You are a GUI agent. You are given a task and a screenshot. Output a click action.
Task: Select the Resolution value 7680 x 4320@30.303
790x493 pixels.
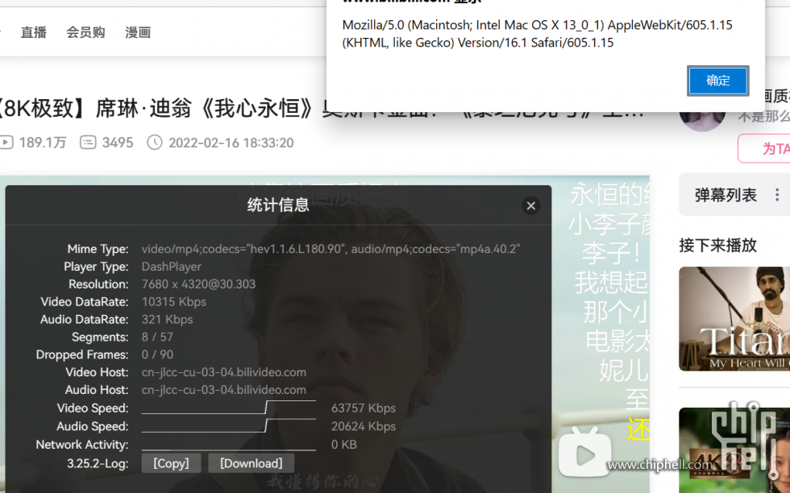point(198,284)
